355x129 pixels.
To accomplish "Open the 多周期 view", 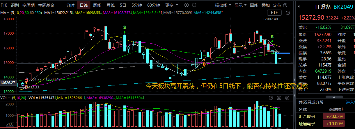I will [29, 5].
